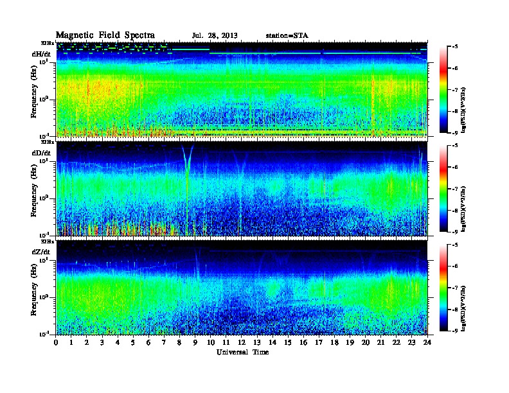Click the "dD/dt" panel label

41,153
